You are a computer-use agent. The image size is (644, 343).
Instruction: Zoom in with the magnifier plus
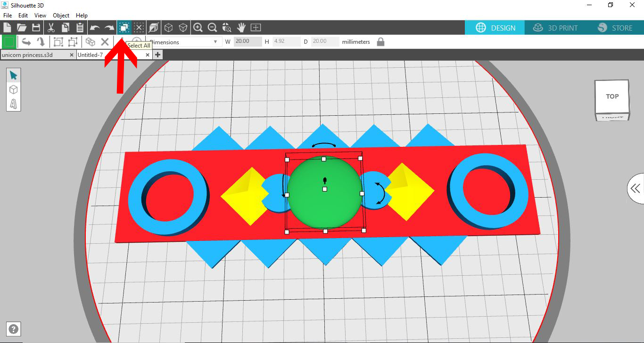(x=198, y=27)
